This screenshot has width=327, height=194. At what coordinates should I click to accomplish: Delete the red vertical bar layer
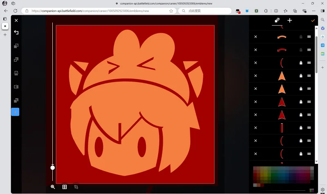(256, 128)
